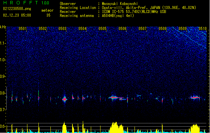Viewport: 210px width, 133px height.
Task: Click the long meteor echo near 0506
Action: (116, 98)
